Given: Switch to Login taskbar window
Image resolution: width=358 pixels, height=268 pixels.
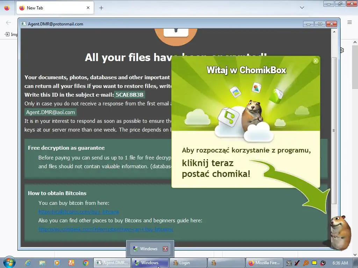Looking at the screenshot, I should [188, 263].
